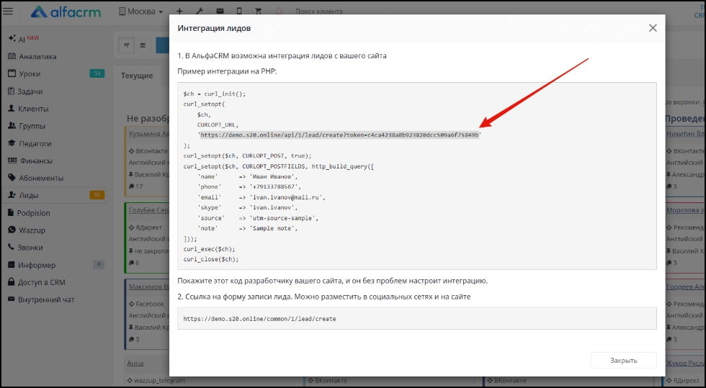Click the alfacrm logo
This screenshot has height=388, width=706.
click(70, 12)
